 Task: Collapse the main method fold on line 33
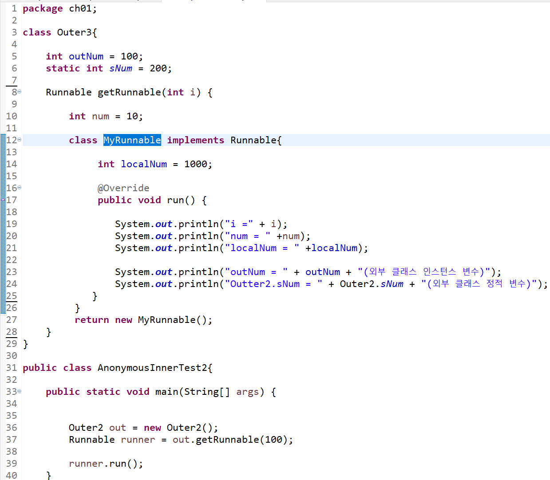tap(19, 391)
